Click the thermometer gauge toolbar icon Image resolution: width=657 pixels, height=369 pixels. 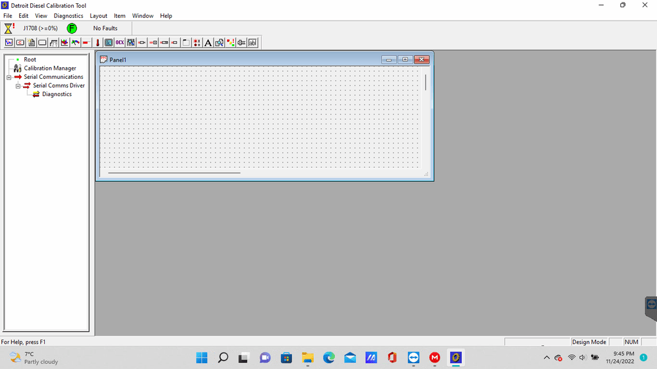point(98,43)
